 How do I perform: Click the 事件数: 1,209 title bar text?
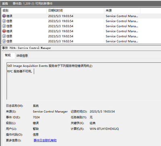coord(33,4)
